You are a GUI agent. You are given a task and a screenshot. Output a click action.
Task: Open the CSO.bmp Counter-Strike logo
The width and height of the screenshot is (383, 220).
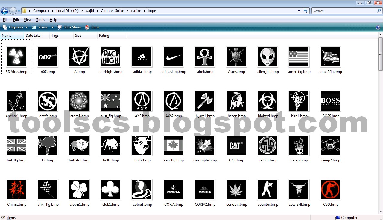[x=330, y=190]
